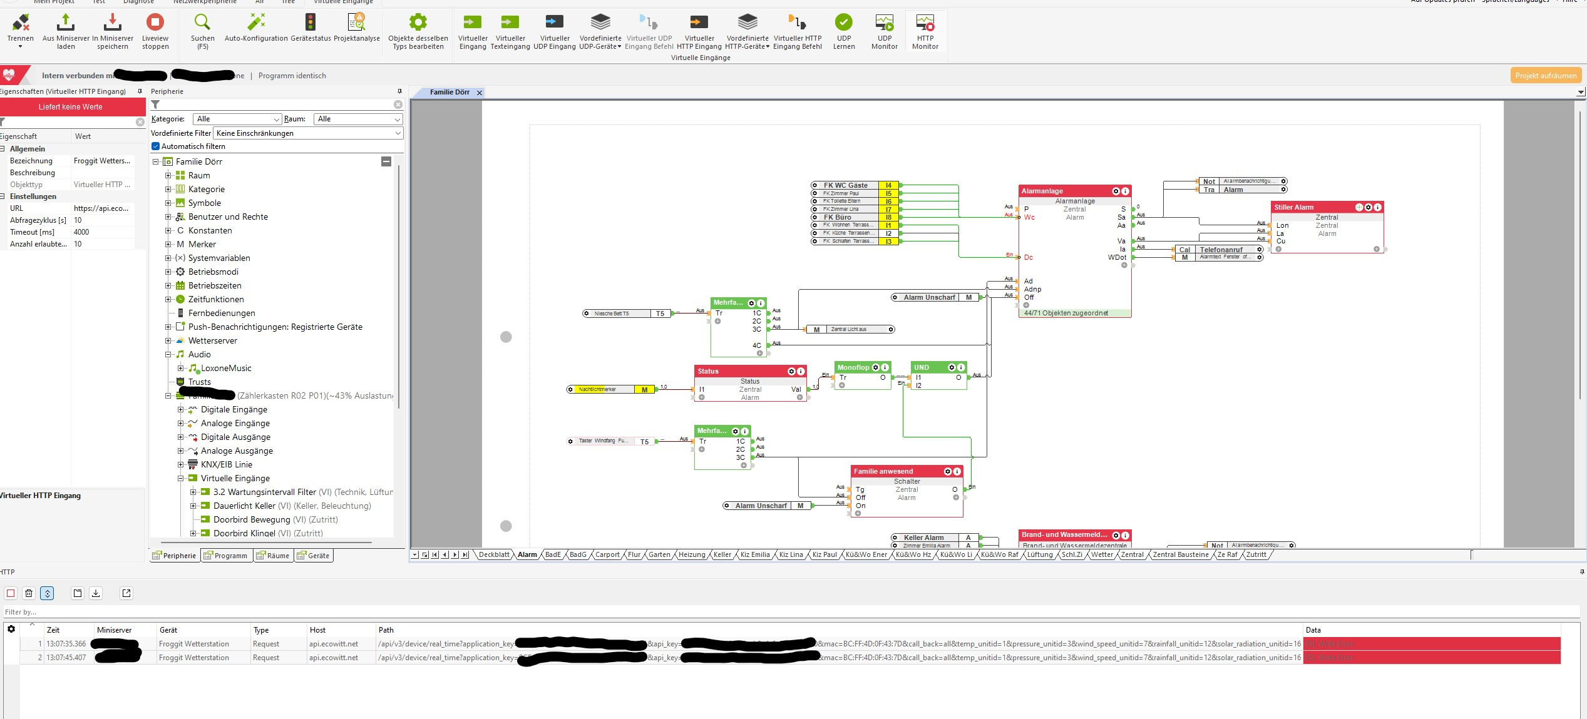Viewport: 1587px width, 719px height.
Task: Clear the Peripherie filter field
Action: (398, 105)
